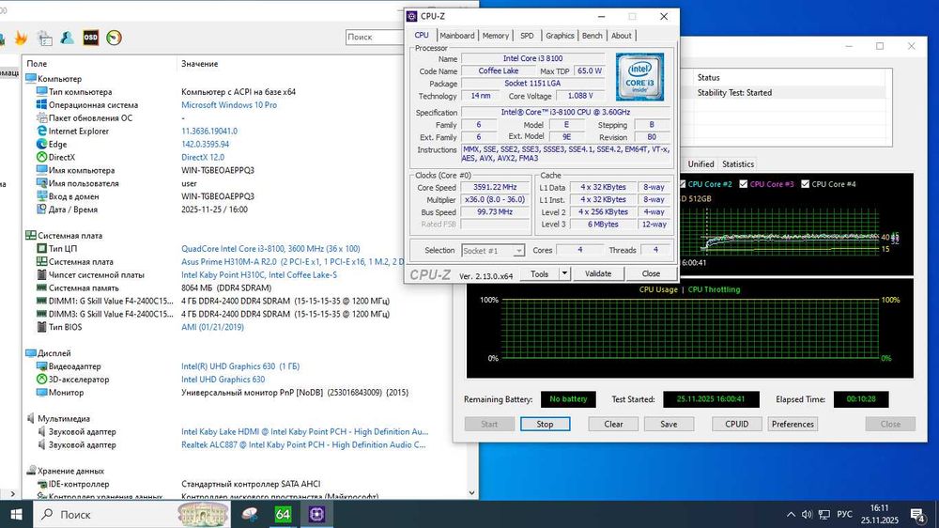Show hidden tray icons chevron
This screenshot has width=939, height=528.
click(791, 514)
